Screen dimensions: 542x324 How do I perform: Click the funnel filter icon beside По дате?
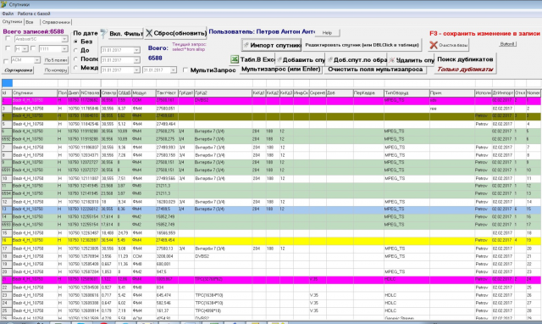[103, 33]
